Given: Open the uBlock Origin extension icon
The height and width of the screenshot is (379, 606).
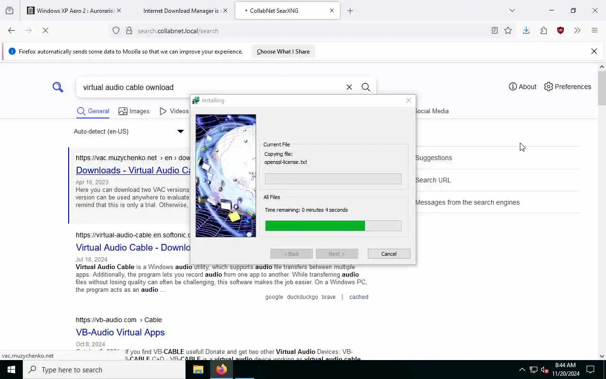Looking at the screenshot, I should coord(561,30).
